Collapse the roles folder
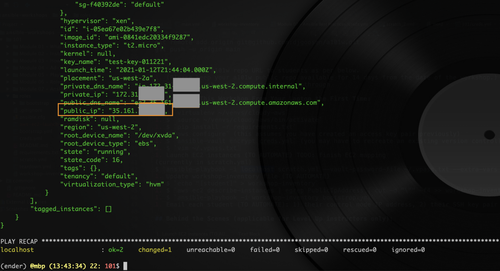 (x=9, y=96)
